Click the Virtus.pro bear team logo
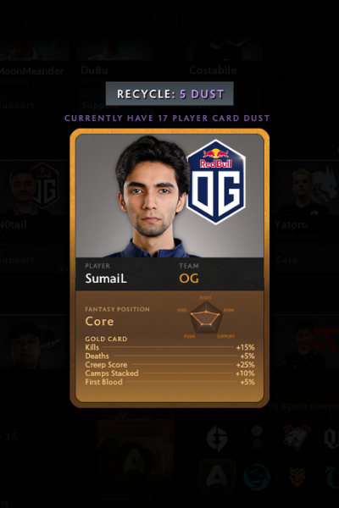 pyautogui.click(x=297, y=438)
